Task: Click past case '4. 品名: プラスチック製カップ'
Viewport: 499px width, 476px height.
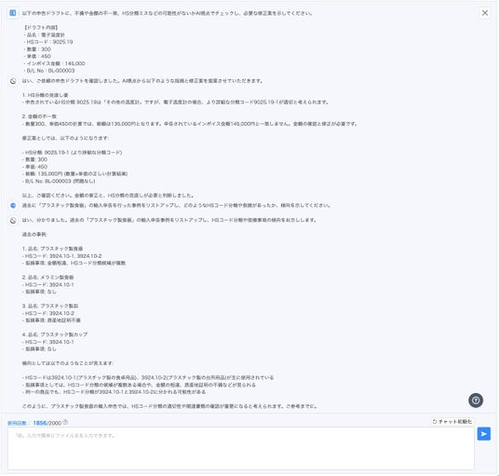Action: click(x=55, y=334)
